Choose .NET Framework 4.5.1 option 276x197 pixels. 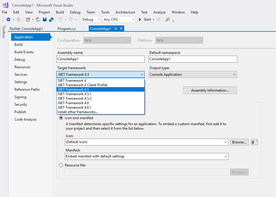[x=100, y=94]
